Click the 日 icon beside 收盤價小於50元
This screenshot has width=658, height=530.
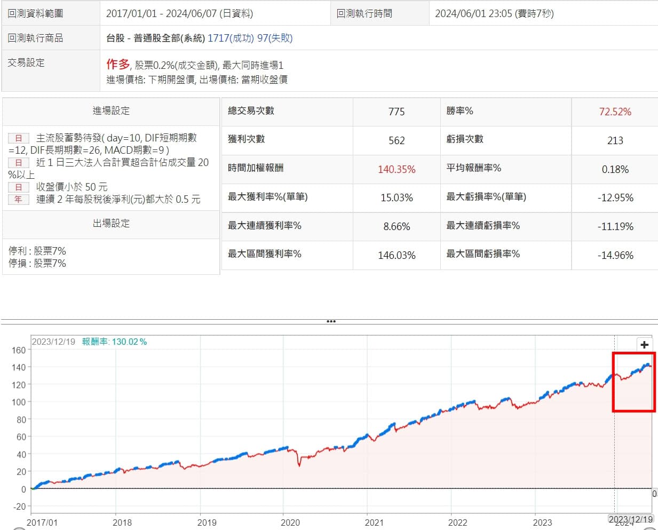tap(19, 187)
